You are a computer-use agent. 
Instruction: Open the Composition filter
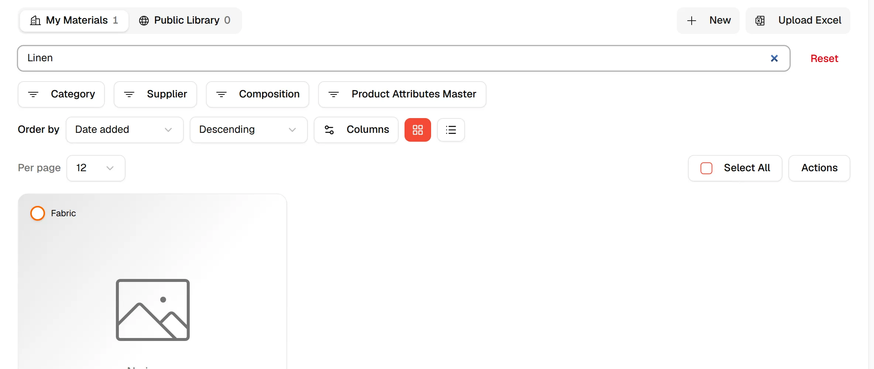point(258,94)
